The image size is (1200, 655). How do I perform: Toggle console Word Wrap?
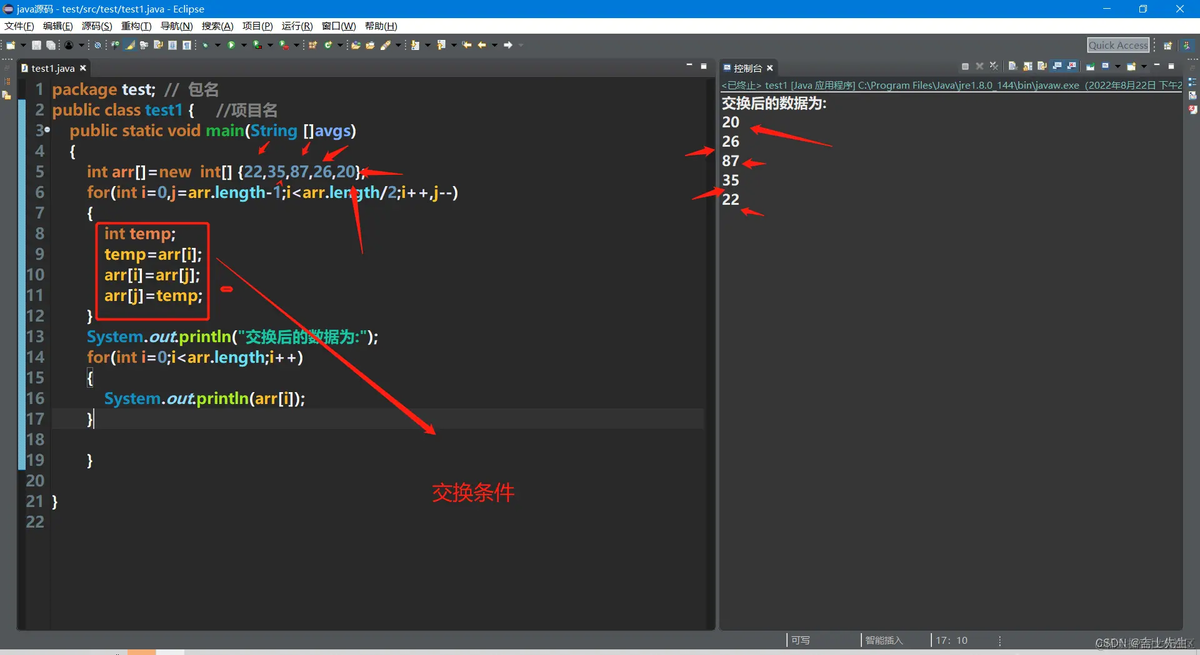click(1042, 66)
